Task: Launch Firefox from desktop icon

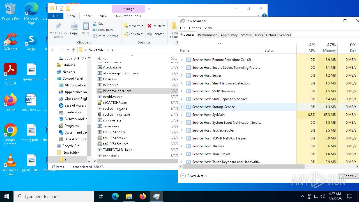Action: pyautogui.click(x=10, y=102)
